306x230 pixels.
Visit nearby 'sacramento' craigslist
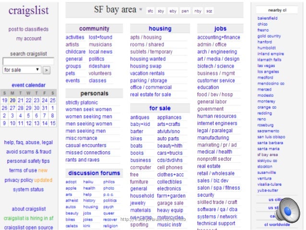268,131
